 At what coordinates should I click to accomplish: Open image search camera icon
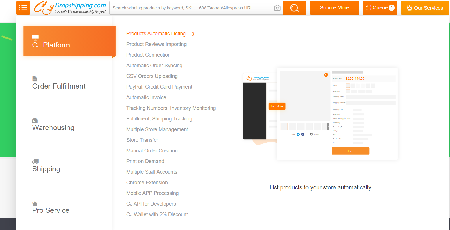[x=277, y=8]
